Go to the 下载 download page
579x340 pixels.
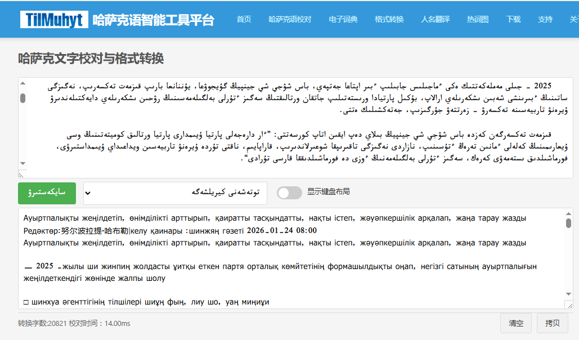tap(513, 19)
